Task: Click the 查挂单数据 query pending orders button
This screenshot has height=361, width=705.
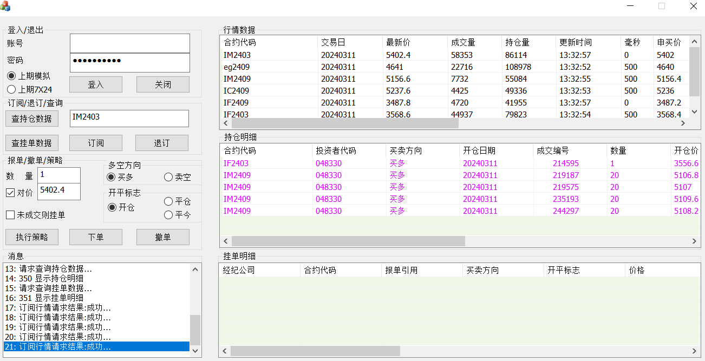Action: click(x=32, y=142)
